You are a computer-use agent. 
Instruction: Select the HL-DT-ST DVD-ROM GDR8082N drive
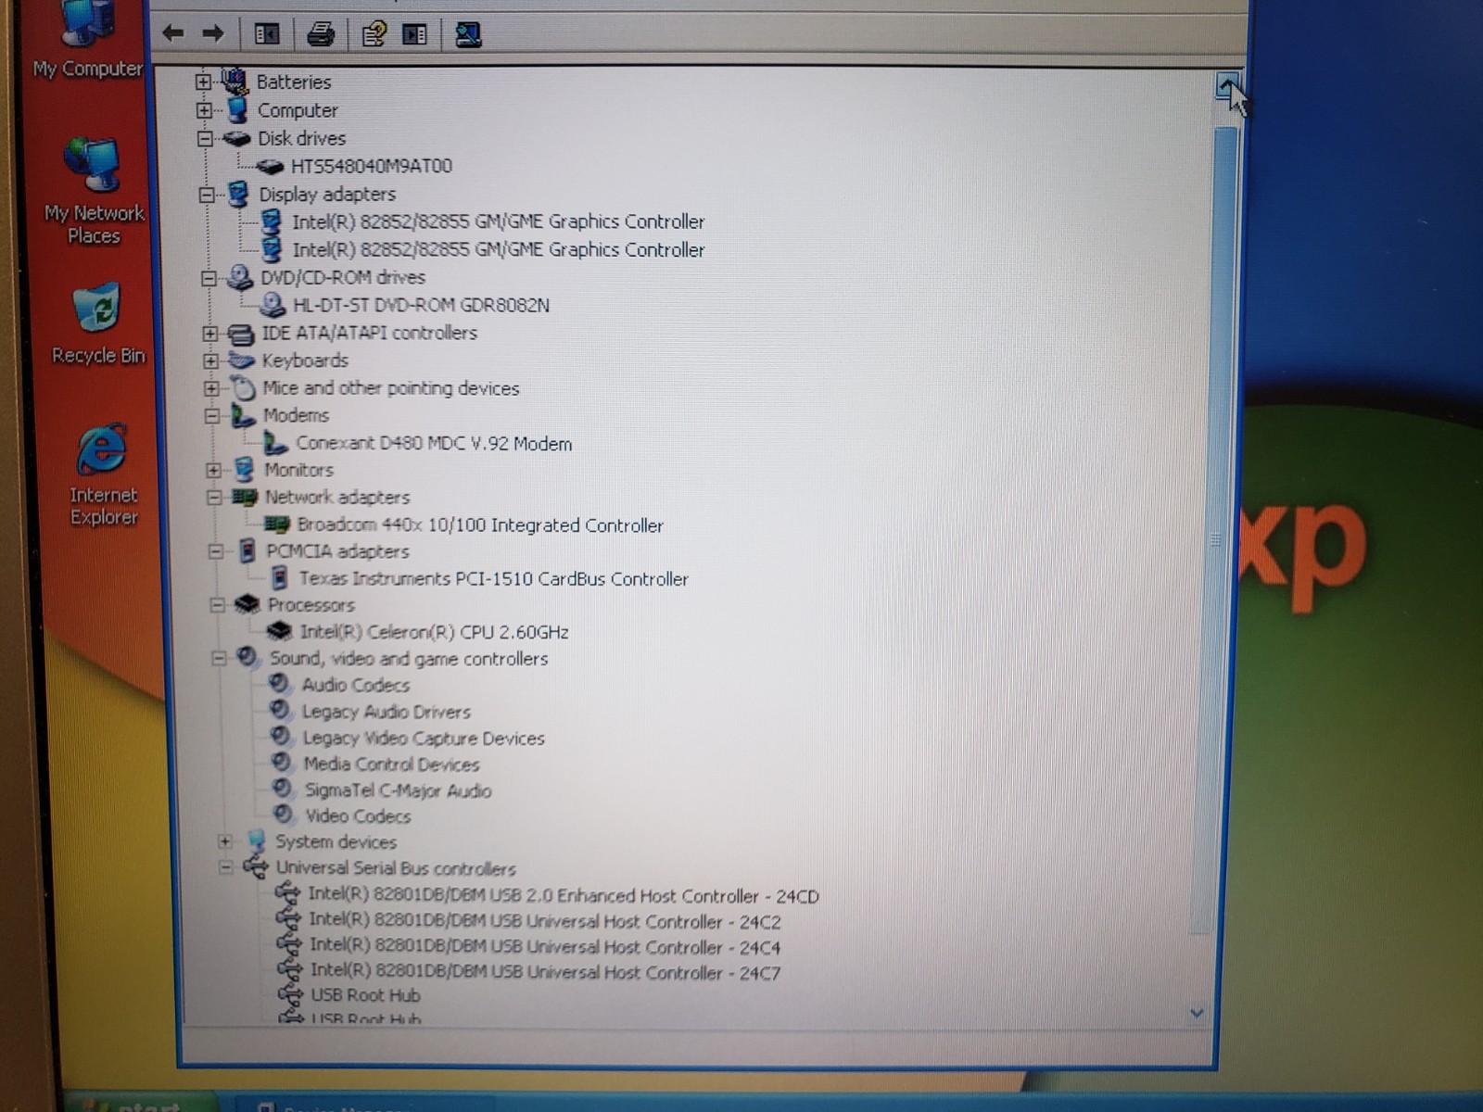[422, 305]
